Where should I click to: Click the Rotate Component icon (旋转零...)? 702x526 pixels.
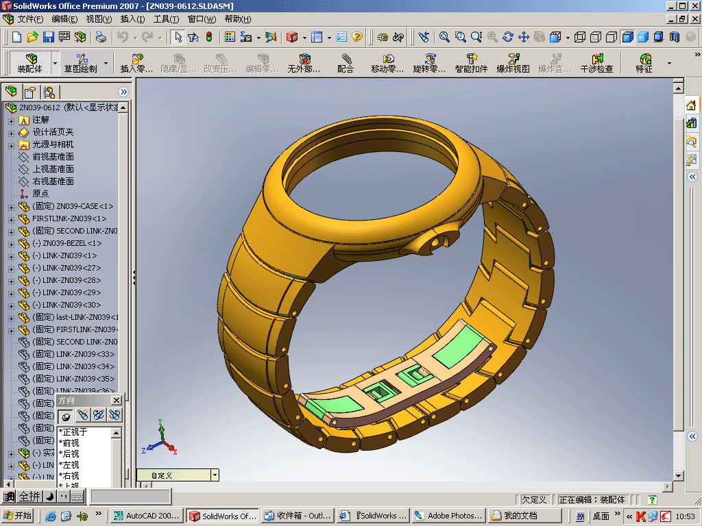[x=429, y=63]
